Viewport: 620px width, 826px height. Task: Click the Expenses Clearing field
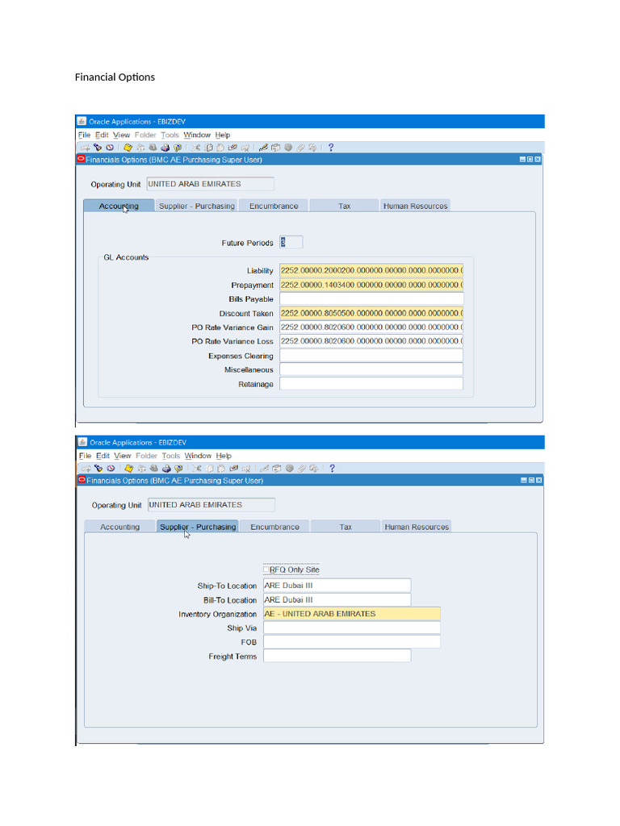pos(371,356)
